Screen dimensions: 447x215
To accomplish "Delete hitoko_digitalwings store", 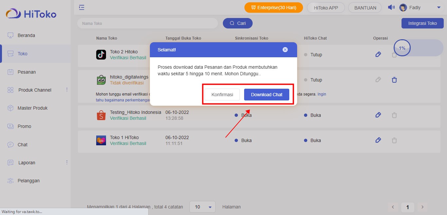I will [394, 80].
